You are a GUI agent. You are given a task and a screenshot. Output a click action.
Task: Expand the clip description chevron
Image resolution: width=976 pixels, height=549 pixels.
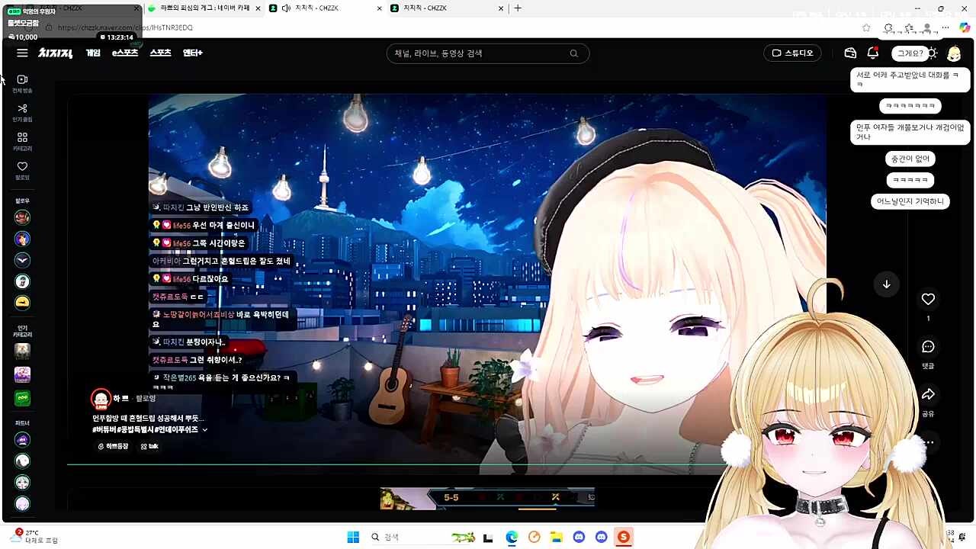point(204,430)
